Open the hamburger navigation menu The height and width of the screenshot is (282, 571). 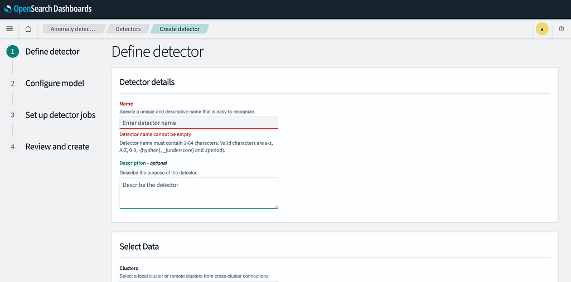(9, 29)
